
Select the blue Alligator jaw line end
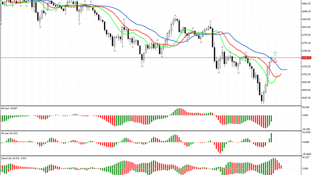286,69
